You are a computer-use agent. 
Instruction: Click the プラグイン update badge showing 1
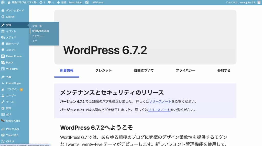coord(21,90)
